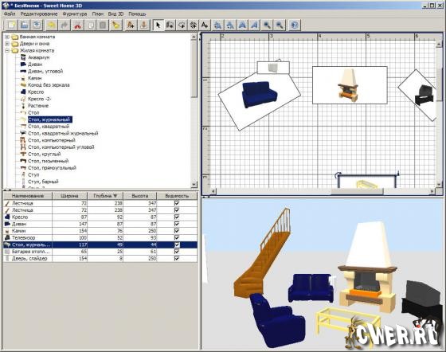Choose the Create rooms tool

pyautogui.click(x=182, y=25)
